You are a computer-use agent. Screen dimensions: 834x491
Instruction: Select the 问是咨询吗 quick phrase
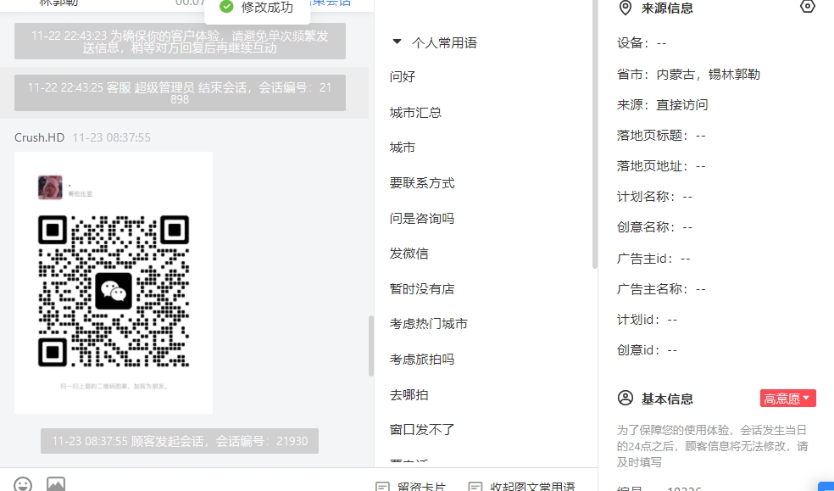[x=422, y=218]
